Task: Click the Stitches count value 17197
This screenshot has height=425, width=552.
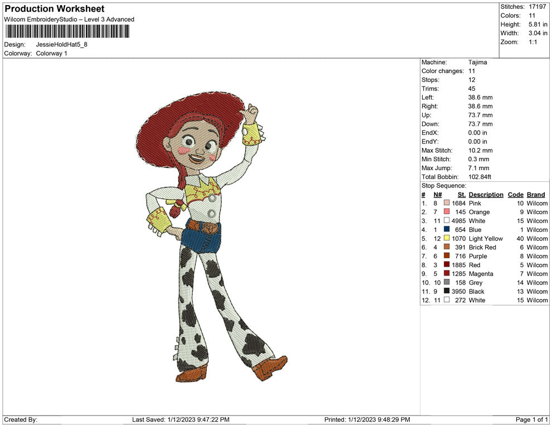Action: [536, 7]
